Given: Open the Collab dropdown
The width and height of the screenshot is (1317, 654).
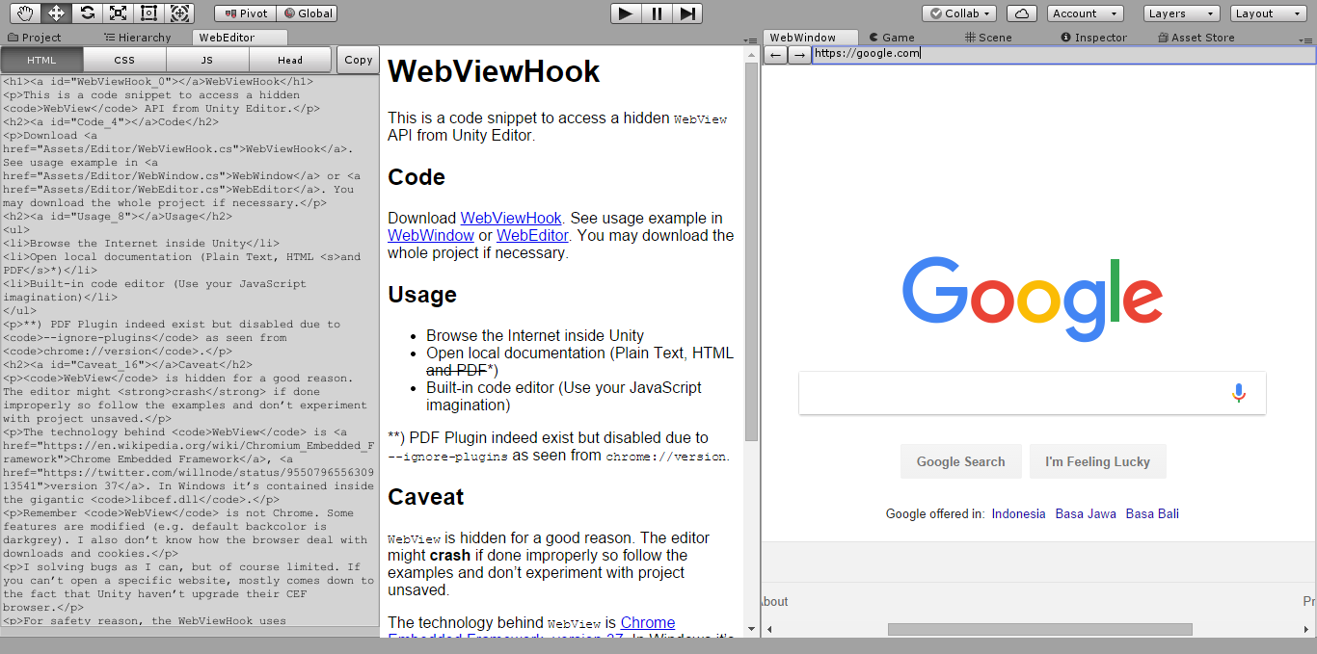Looking at the screenshot, I should pos(959,13).
